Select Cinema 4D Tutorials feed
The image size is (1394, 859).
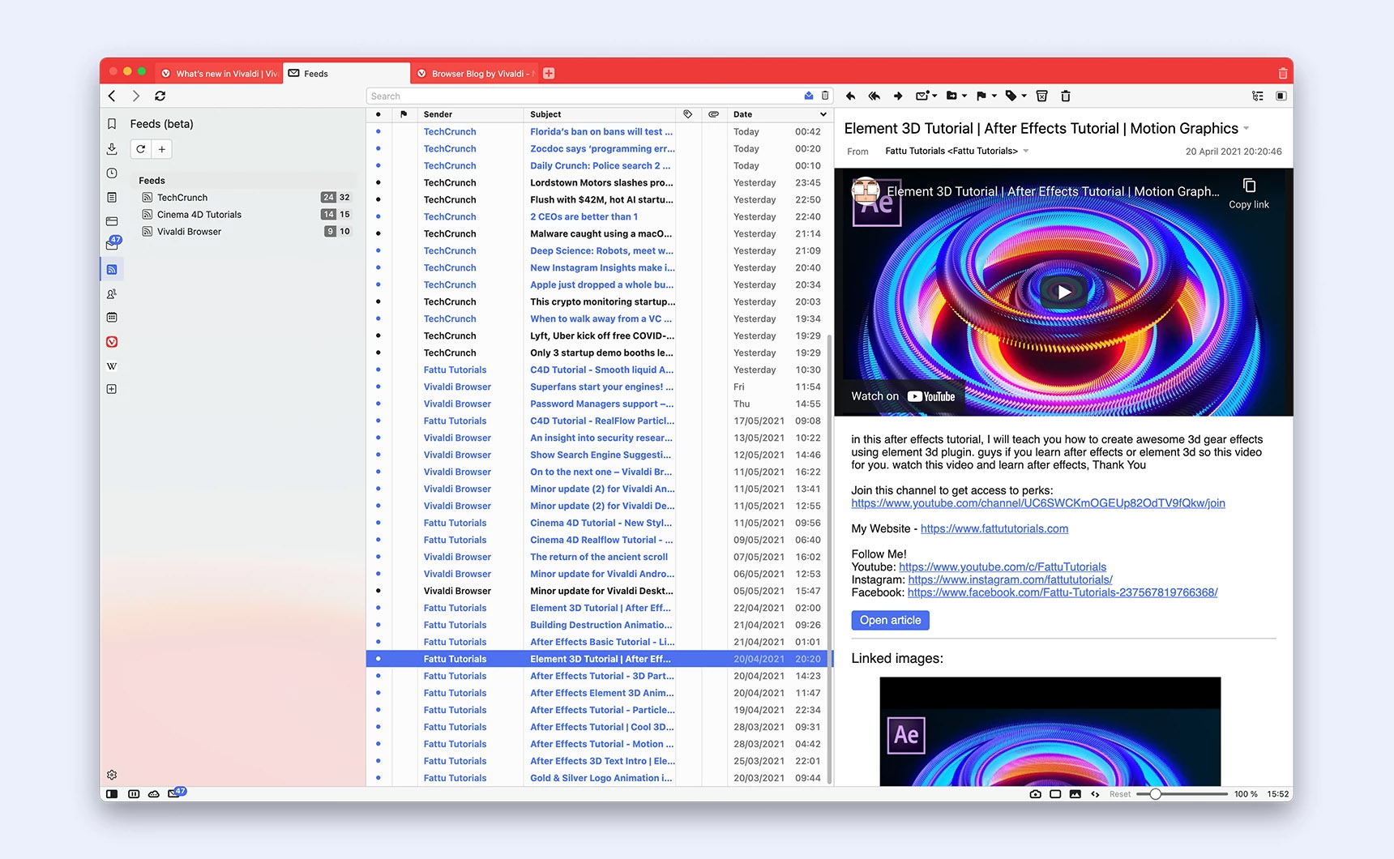[246, 215]
